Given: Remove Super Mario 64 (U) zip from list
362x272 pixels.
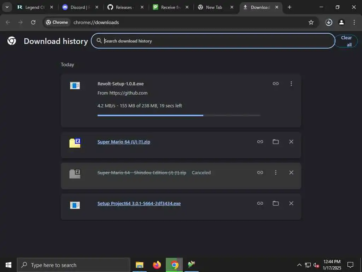Looking at the screenshot, I should (291, 142).
